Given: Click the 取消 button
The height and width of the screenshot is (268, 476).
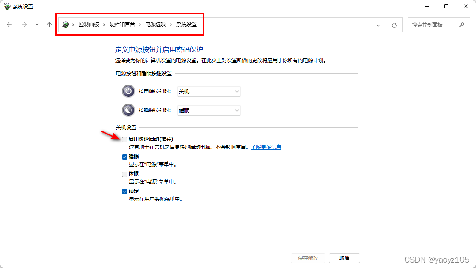Looking at the screenshot, I should point(344,258).
